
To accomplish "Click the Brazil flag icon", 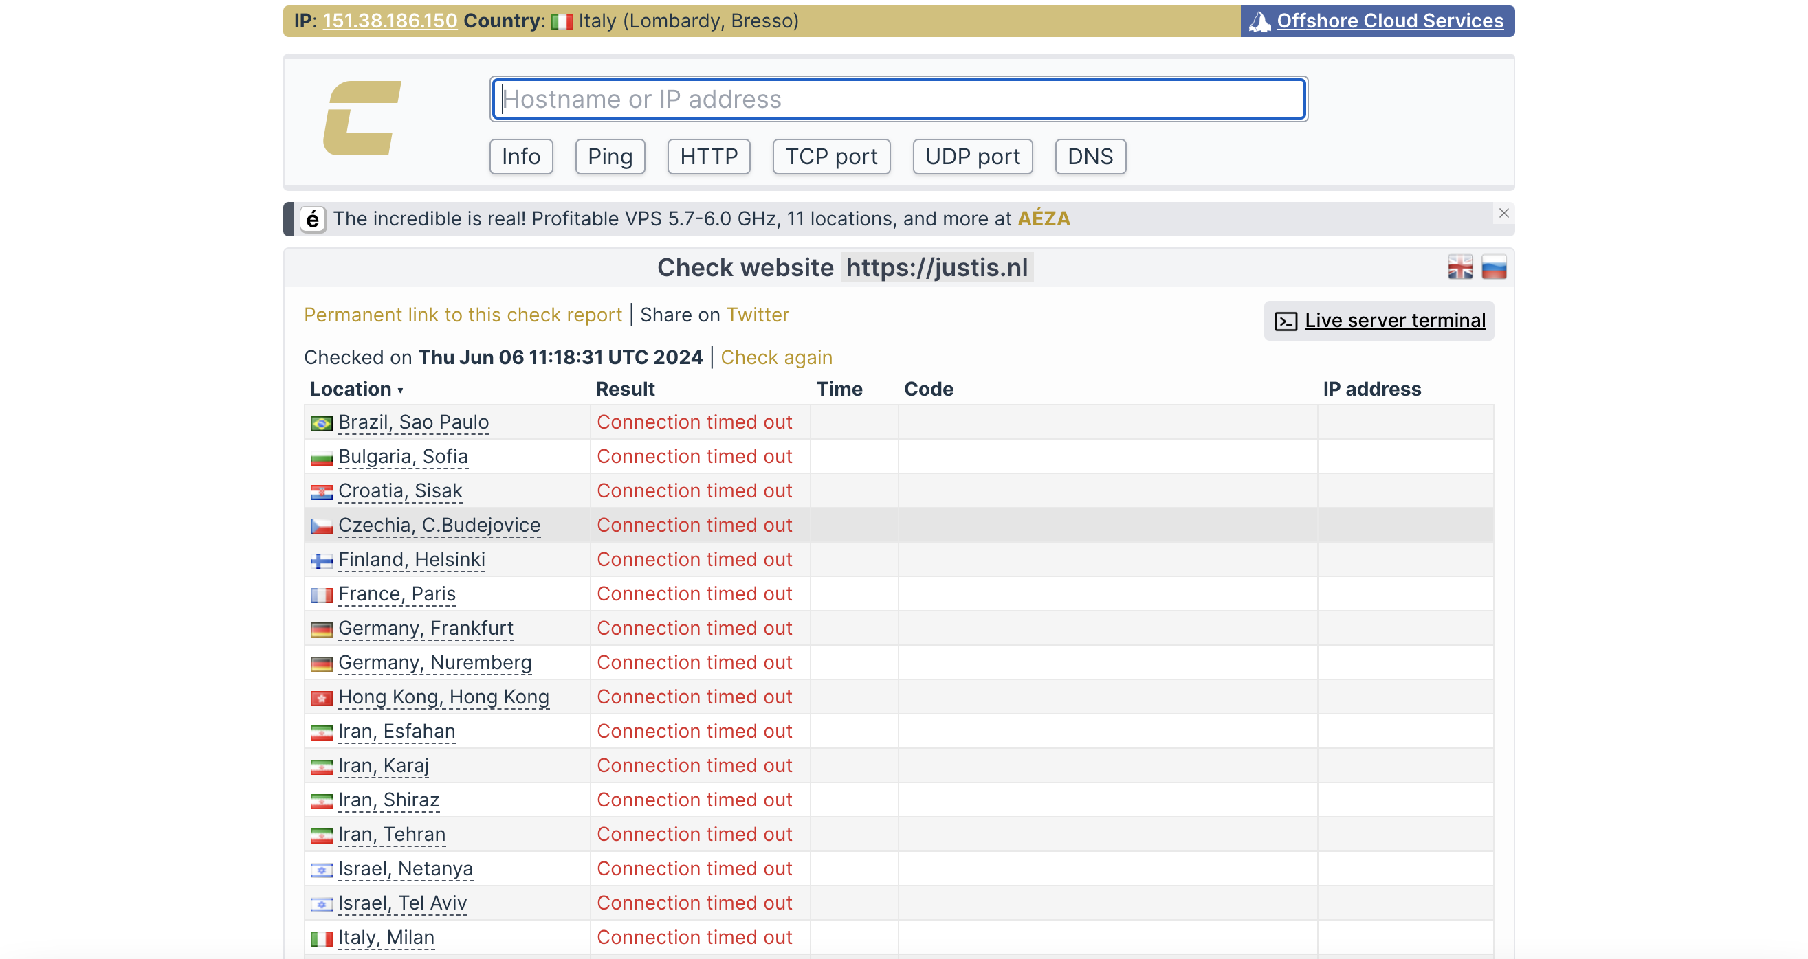I will [x=322, y=423].
